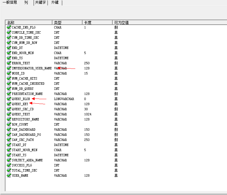This screenshot has height=195, width=227.
Task: Click the REPOSITORY_NAME column icon
Action: (9, 119)
